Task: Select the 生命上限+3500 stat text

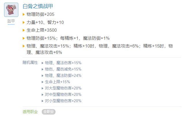Action: pyautogui.click(x=42, y=30)
